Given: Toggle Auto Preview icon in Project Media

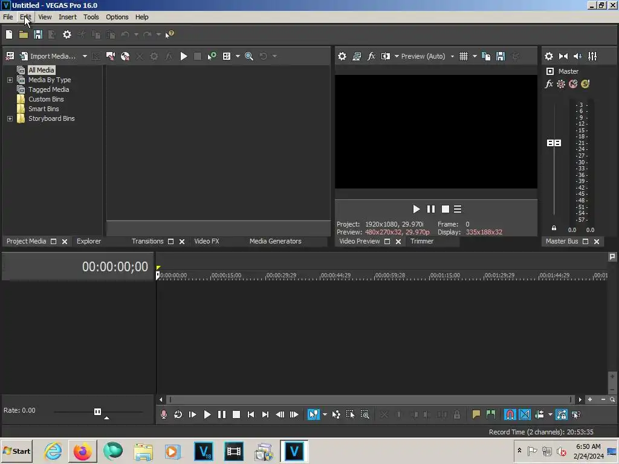Looking at the screenshot, I should tap(212, 56).
